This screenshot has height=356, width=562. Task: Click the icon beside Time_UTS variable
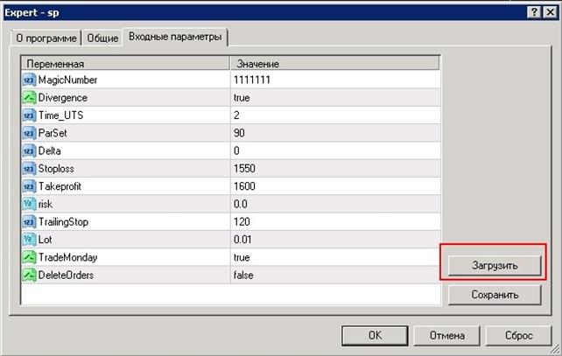(30, 115)
